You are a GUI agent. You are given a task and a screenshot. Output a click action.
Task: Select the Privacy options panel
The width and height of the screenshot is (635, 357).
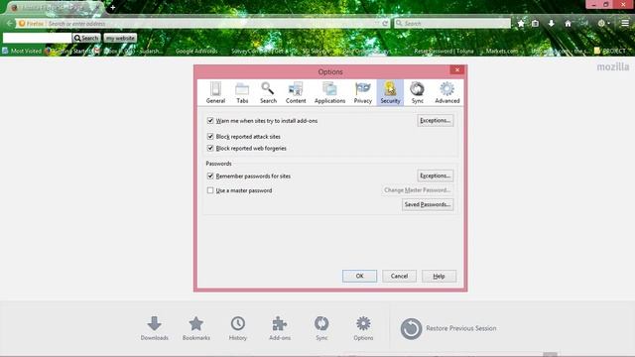363,92
